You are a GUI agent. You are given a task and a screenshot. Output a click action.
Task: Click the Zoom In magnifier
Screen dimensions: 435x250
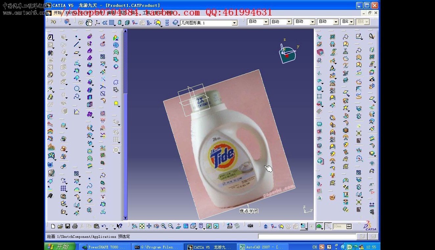[x=163, y=226]
